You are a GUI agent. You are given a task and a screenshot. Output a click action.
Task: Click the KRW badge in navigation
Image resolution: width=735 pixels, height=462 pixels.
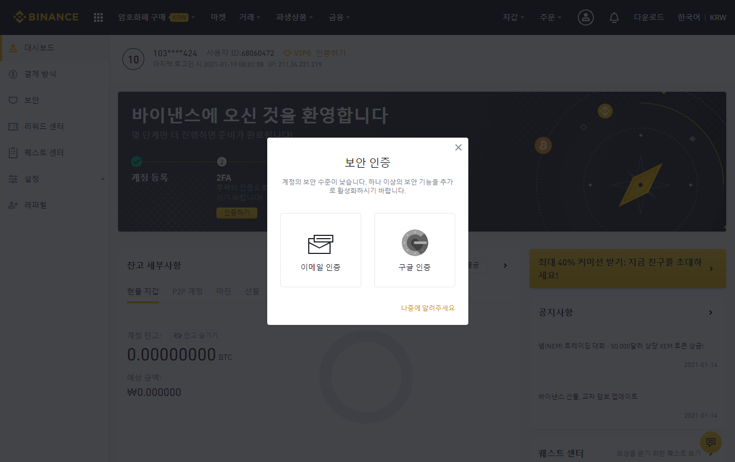(x=179, y=17)
